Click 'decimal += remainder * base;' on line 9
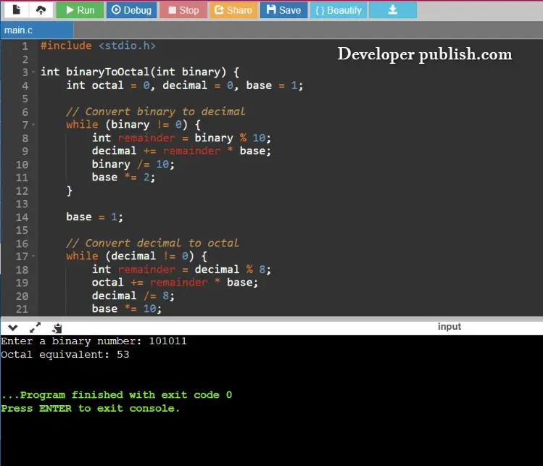 (x=181, y=151)
